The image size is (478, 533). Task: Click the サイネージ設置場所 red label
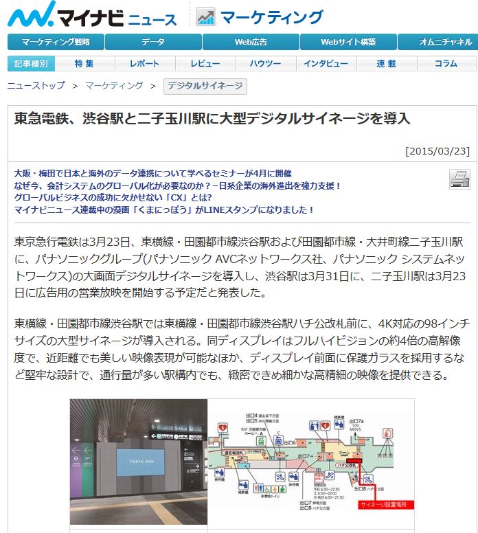(x=386, y=504)
